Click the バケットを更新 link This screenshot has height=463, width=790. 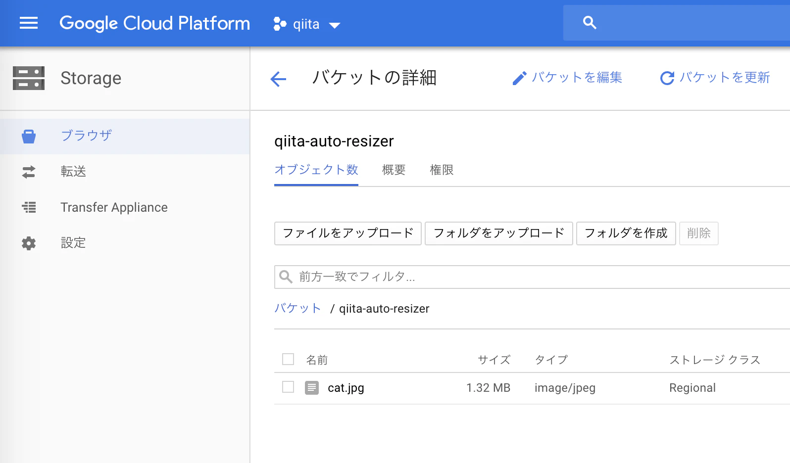[x=715, y=78]
